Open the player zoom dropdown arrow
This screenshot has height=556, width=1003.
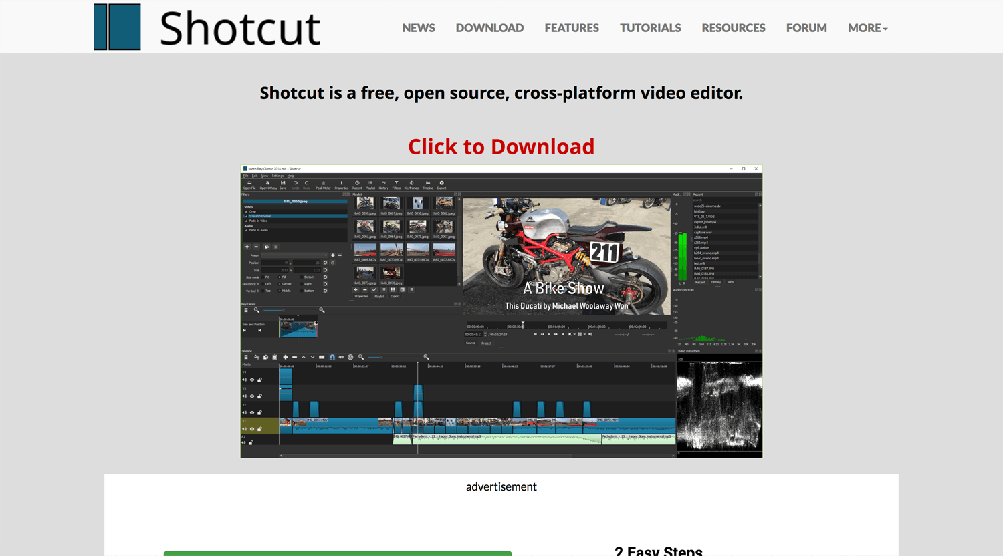[x=574, y=334]
